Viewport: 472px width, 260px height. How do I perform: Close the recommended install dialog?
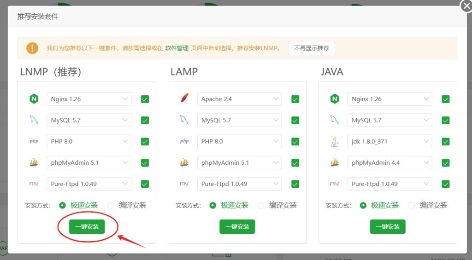[x=466, y=6]
